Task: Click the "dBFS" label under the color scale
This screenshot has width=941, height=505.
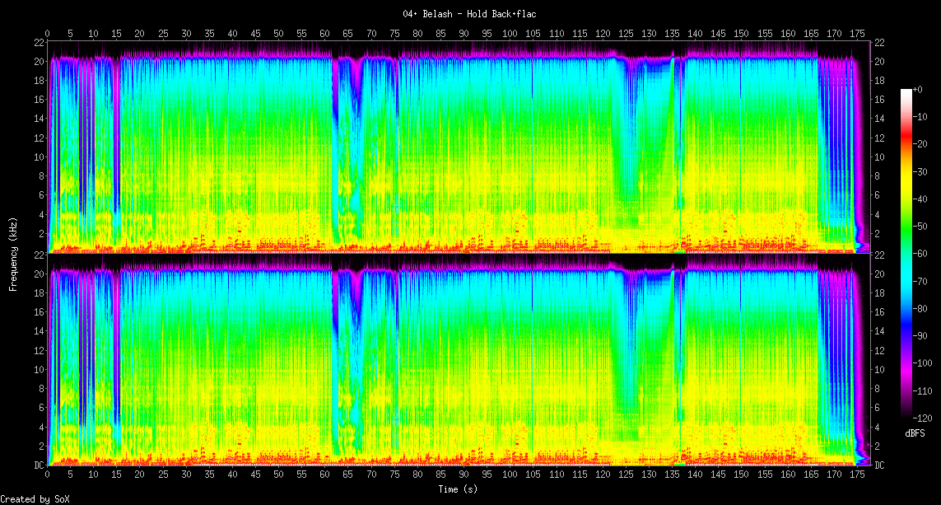Action: [915, 433]
